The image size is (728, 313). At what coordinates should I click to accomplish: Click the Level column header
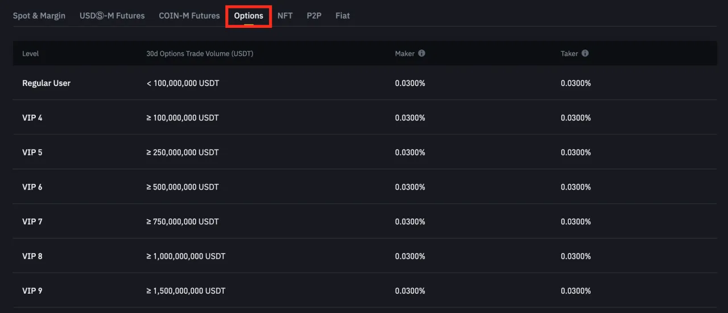click(x=30, y=53)
